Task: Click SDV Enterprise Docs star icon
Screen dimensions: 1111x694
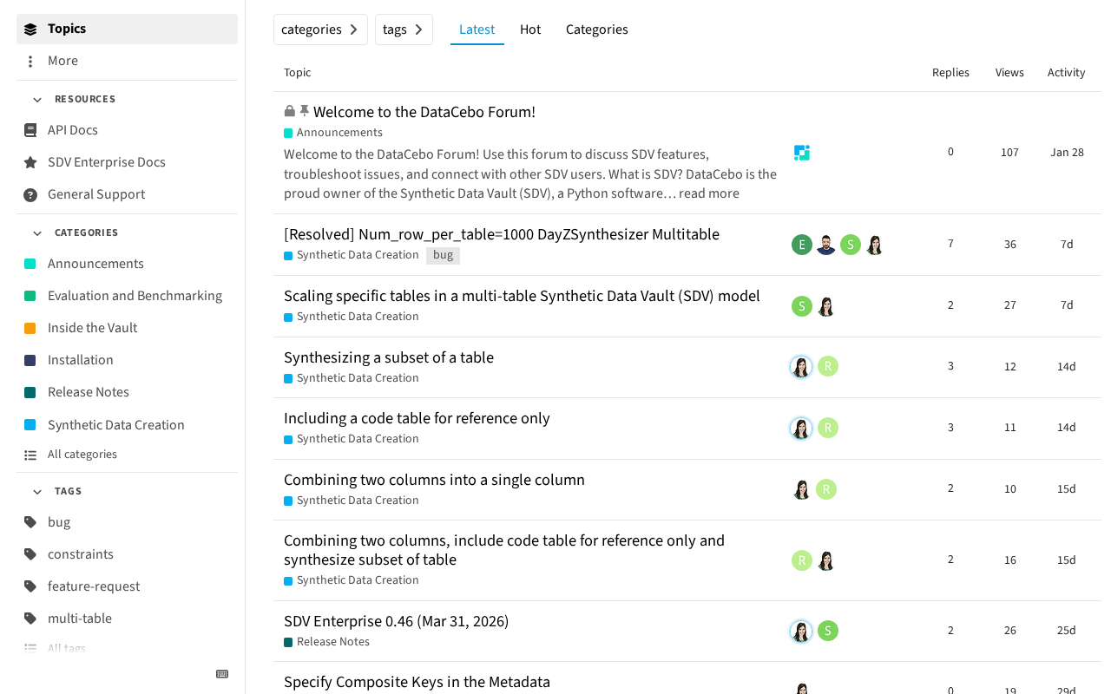Action: point(30,162)
